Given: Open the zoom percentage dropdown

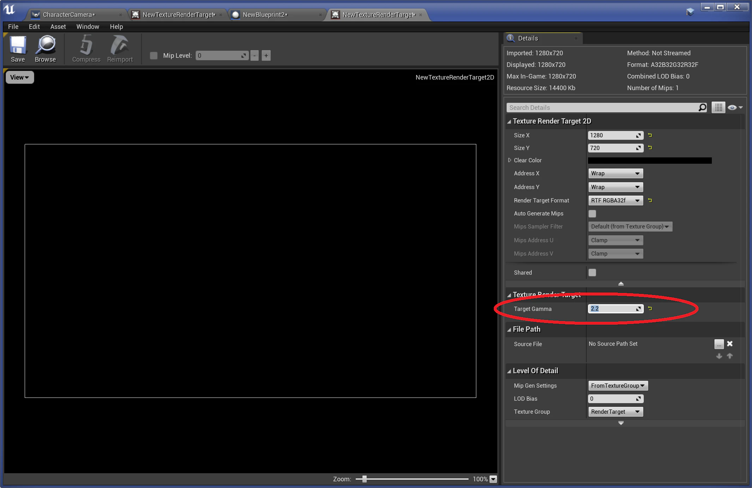Looking at the screenshot, I should 493,479.
